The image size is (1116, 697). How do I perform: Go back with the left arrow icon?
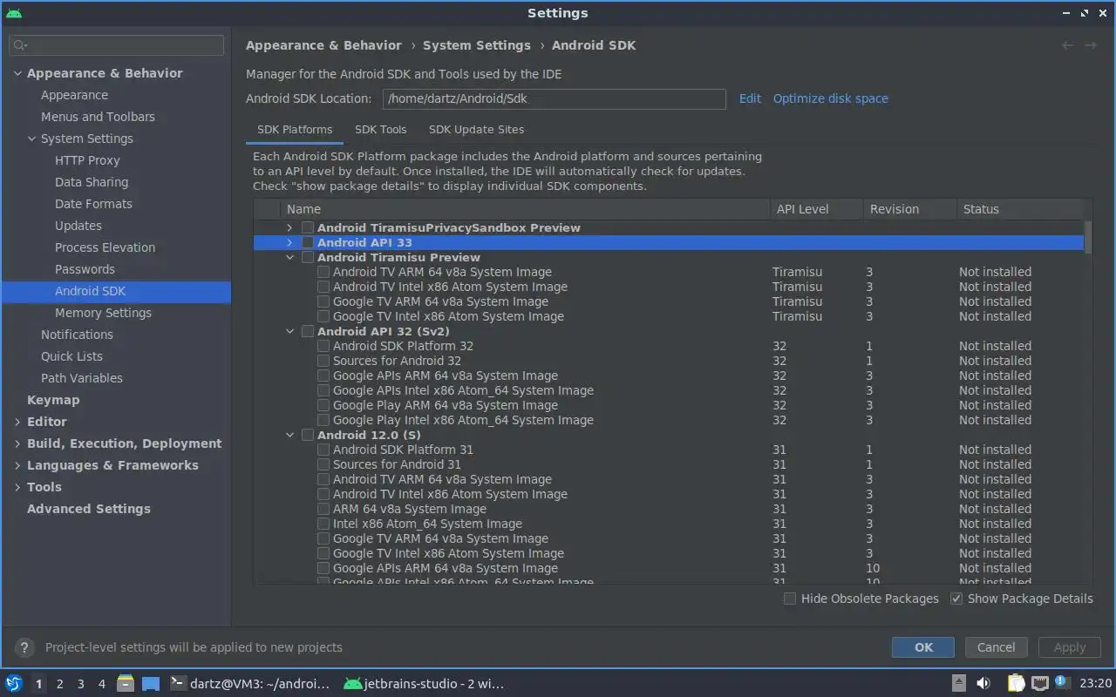[x=1067, y=45]
